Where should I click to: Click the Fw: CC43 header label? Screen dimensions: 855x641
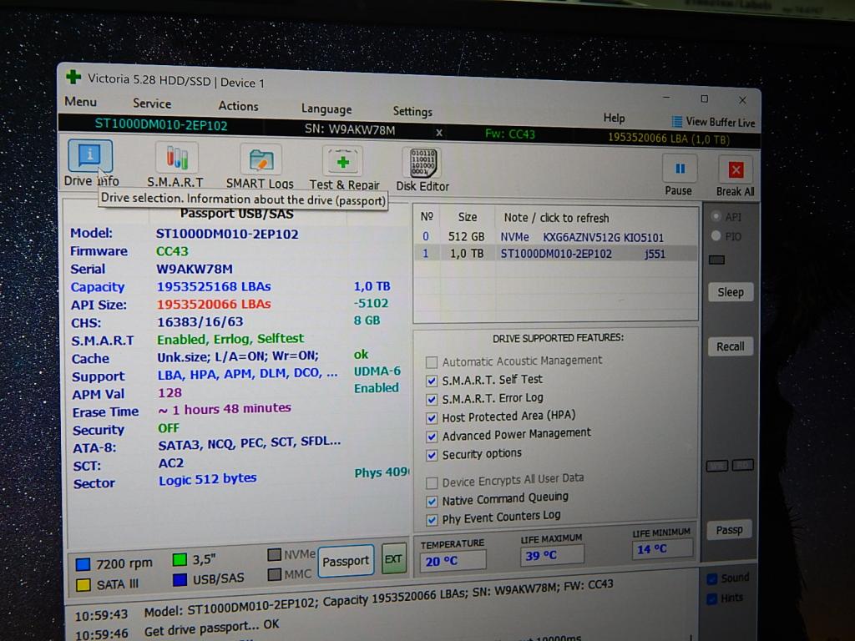(x=510, y=134)
